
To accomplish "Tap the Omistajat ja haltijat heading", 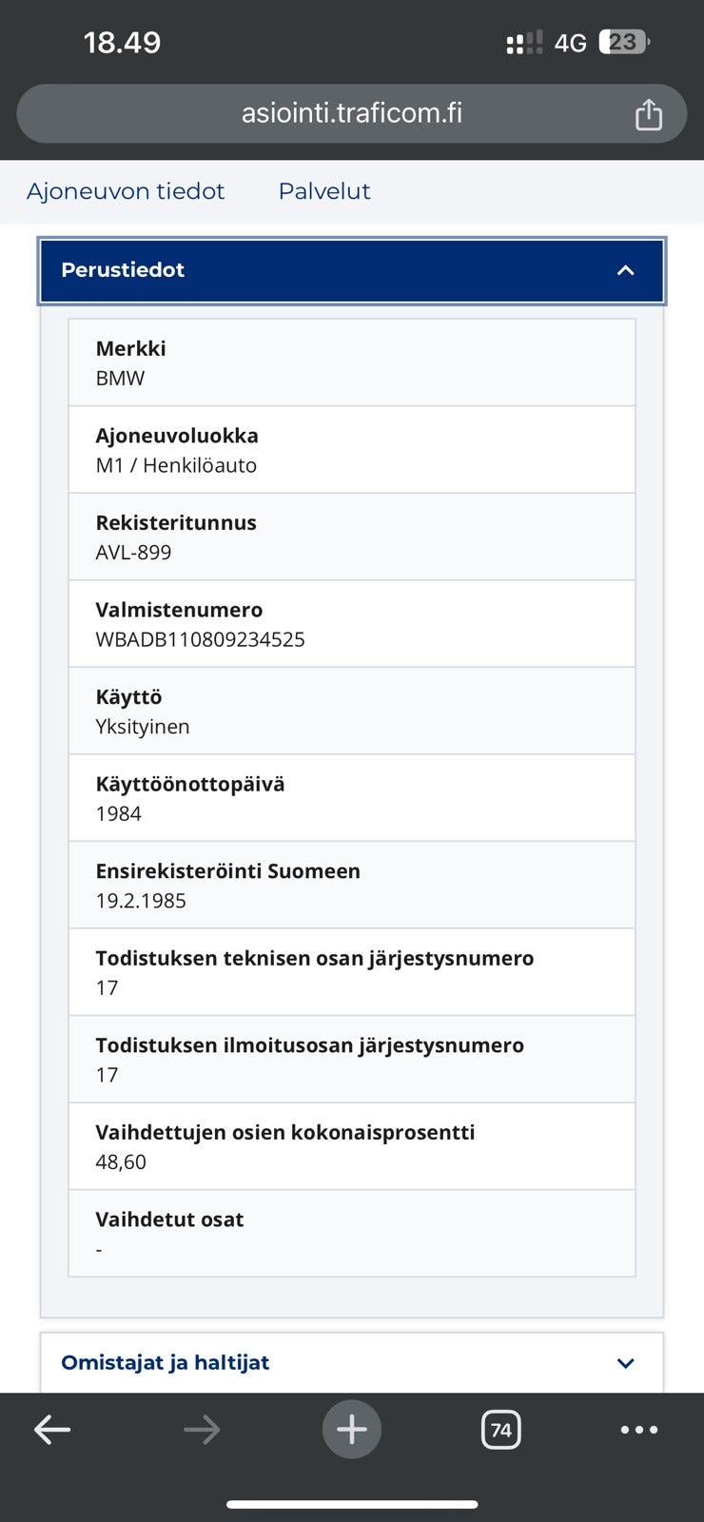I will 166,1362.
